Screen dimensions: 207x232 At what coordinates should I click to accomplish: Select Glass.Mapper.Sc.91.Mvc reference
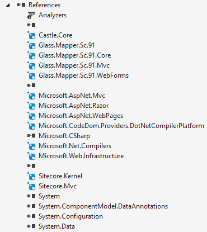pos(74,65)
